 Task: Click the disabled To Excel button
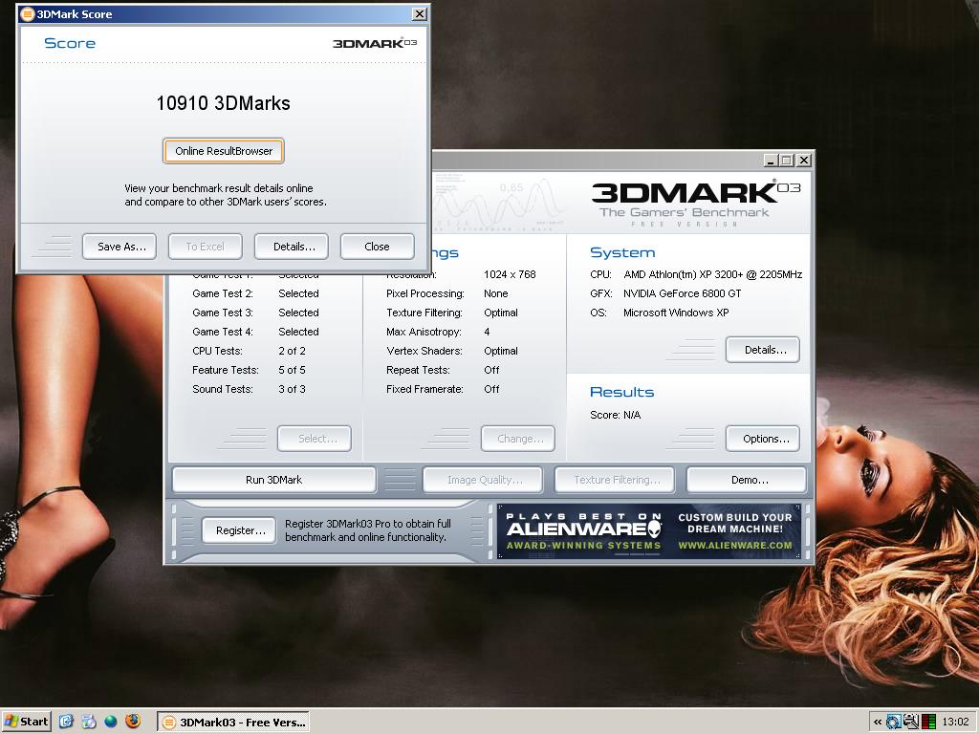pos(205,247)
